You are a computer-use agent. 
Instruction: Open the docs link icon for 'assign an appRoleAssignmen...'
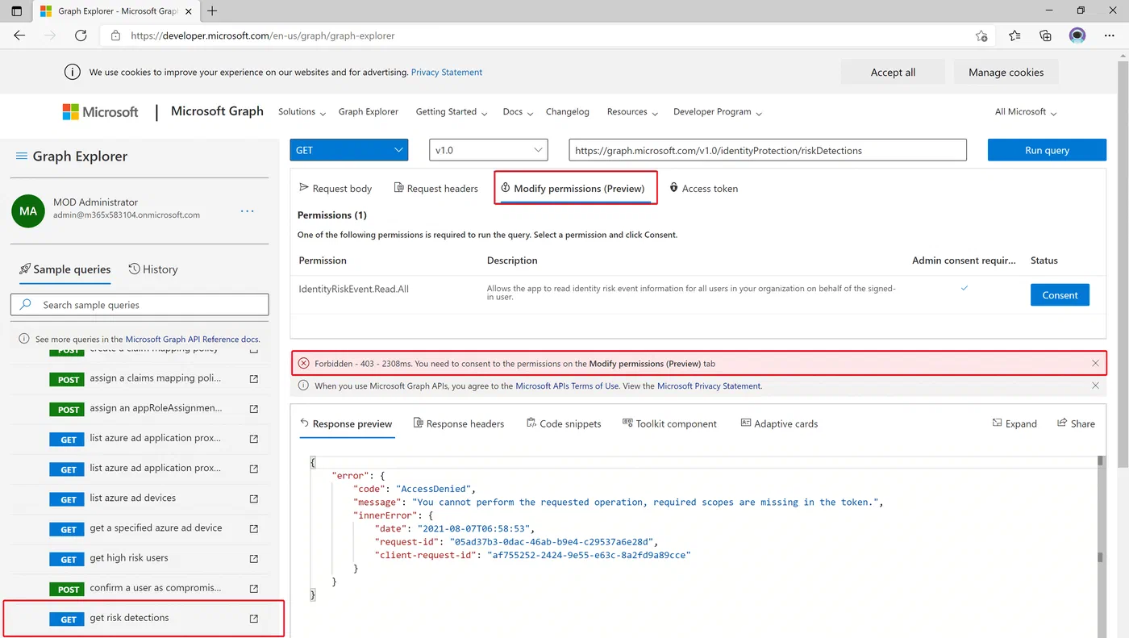click(x=254, y=409)
